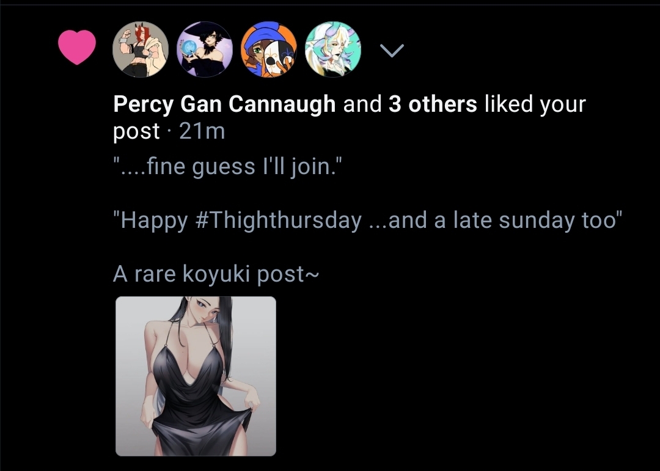Click the "...and a late sunday too" text

coord(496,220)
